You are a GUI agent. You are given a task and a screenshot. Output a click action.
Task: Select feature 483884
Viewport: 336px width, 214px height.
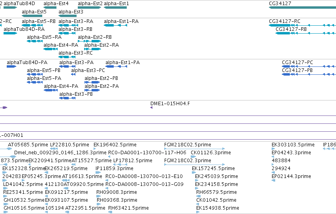273,165
